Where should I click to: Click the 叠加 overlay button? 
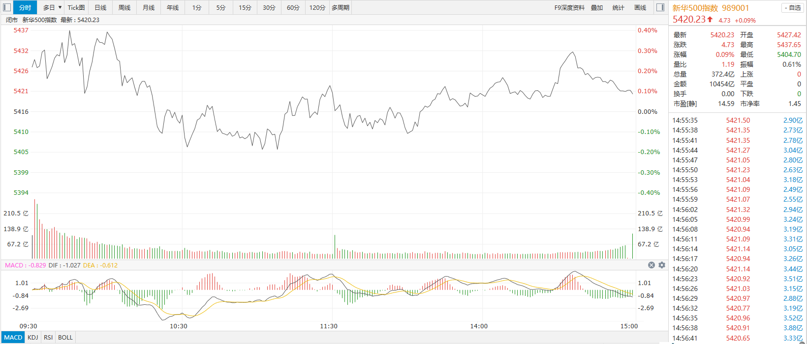(597, 7)
